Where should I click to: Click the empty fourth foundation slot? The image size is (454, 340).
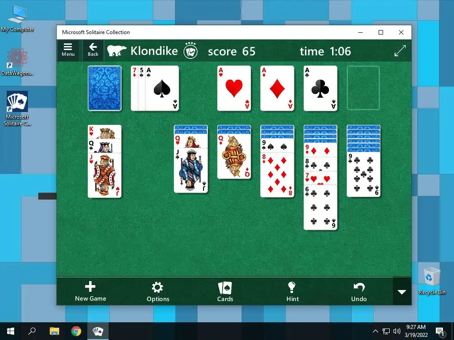point(363,88)
